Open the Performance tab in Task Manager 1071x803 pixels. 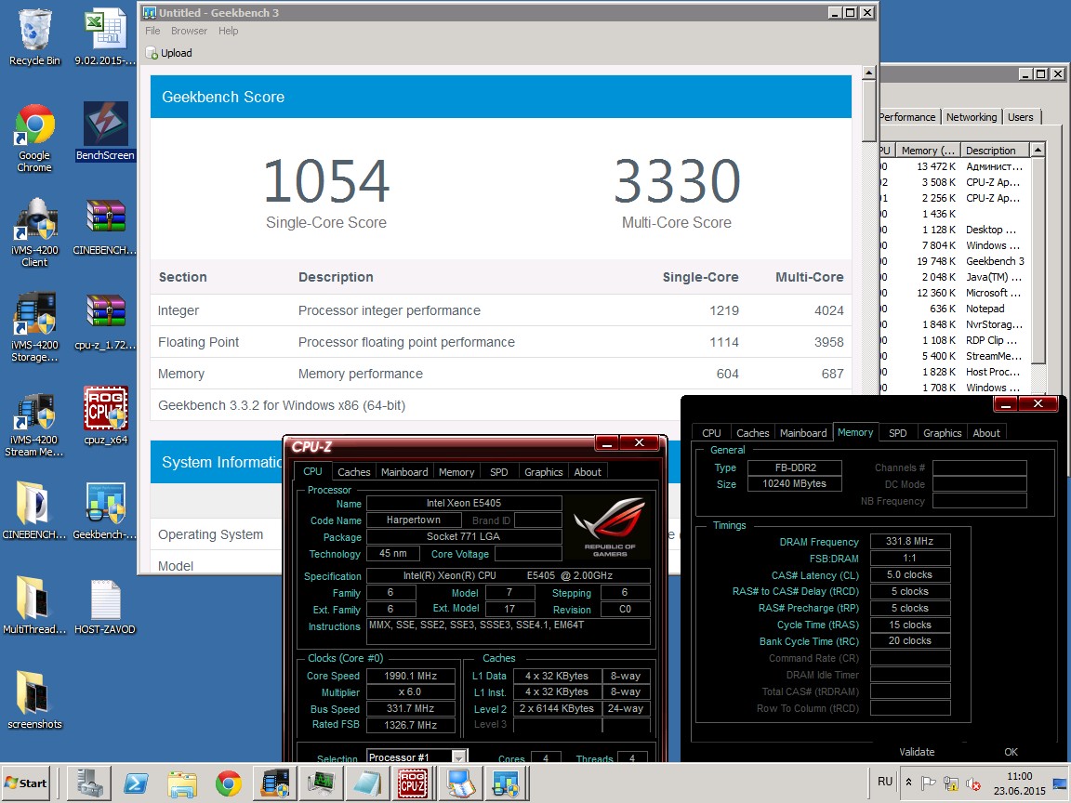(x=907, y=117)
